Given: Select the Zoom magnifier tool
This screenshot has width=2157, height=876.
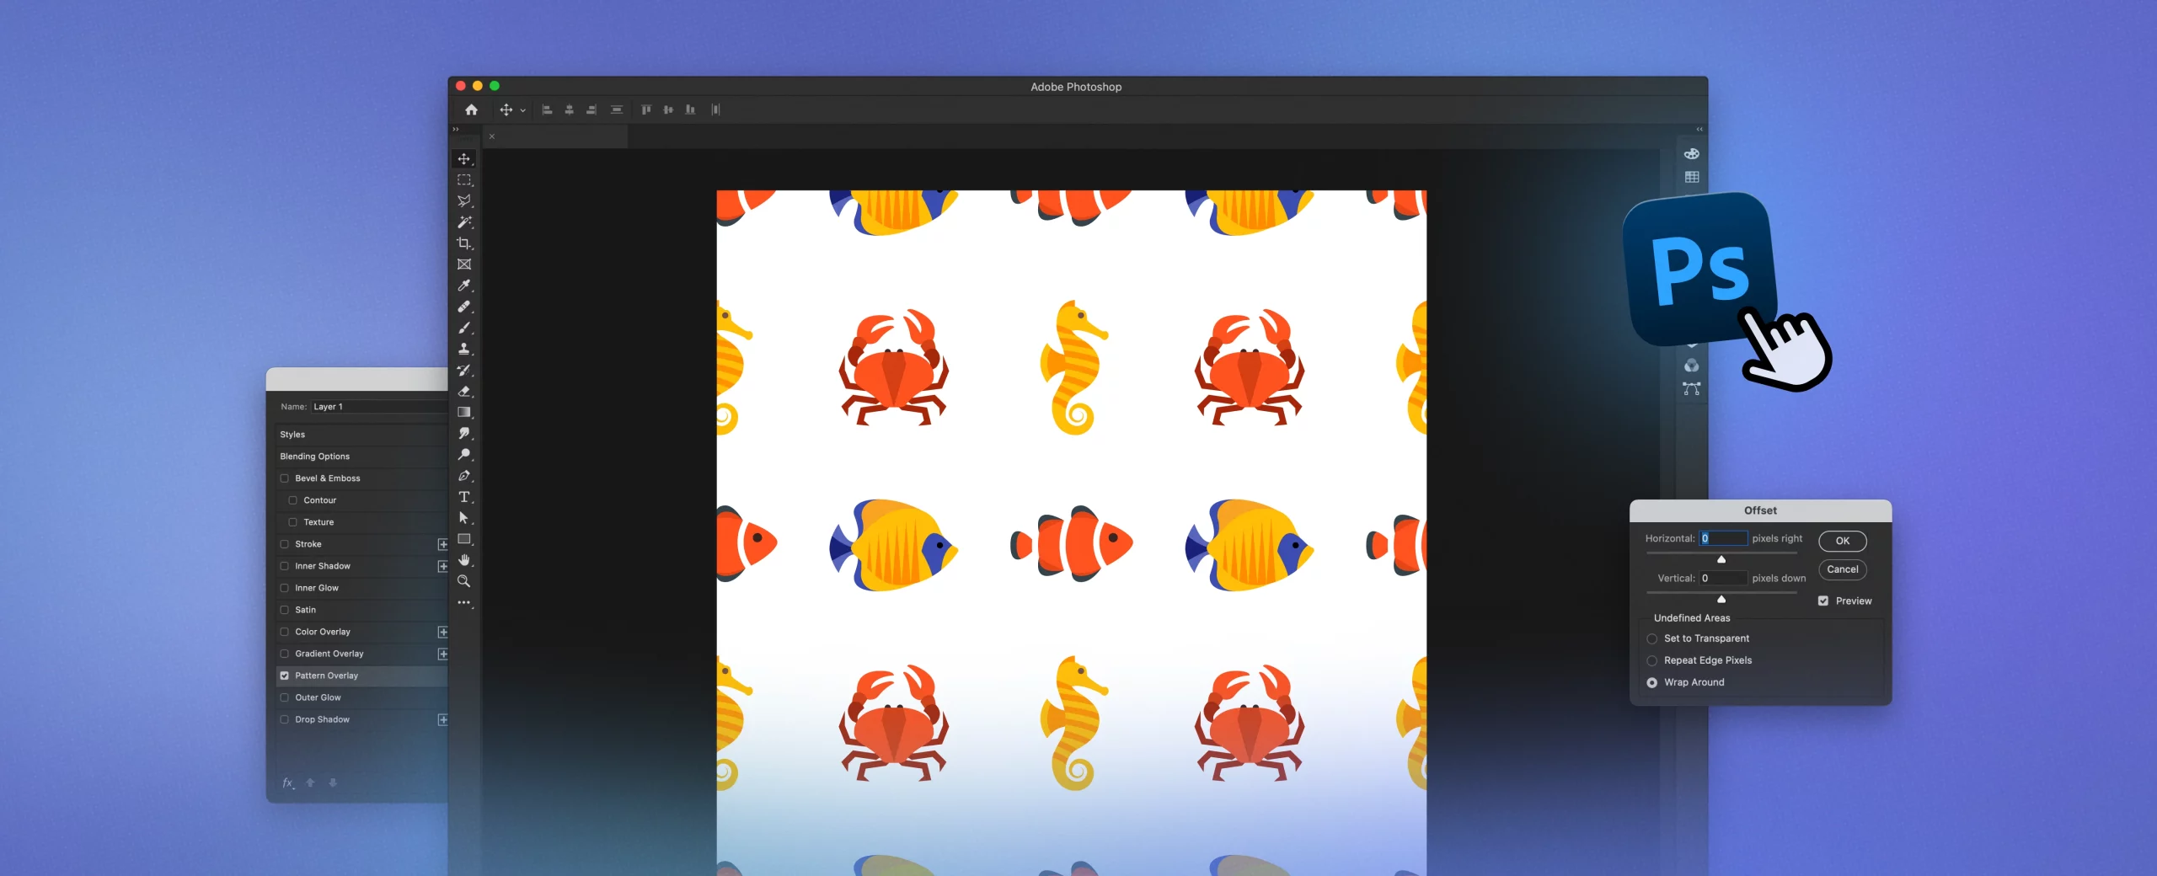Looking at the screenshot, I should tap(463, 581).
